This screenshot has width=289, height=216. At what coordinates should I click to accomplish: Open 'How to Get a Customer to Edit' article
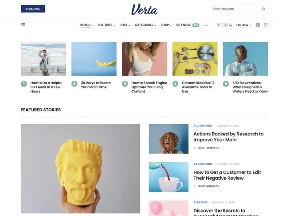(x=227, y=175)
